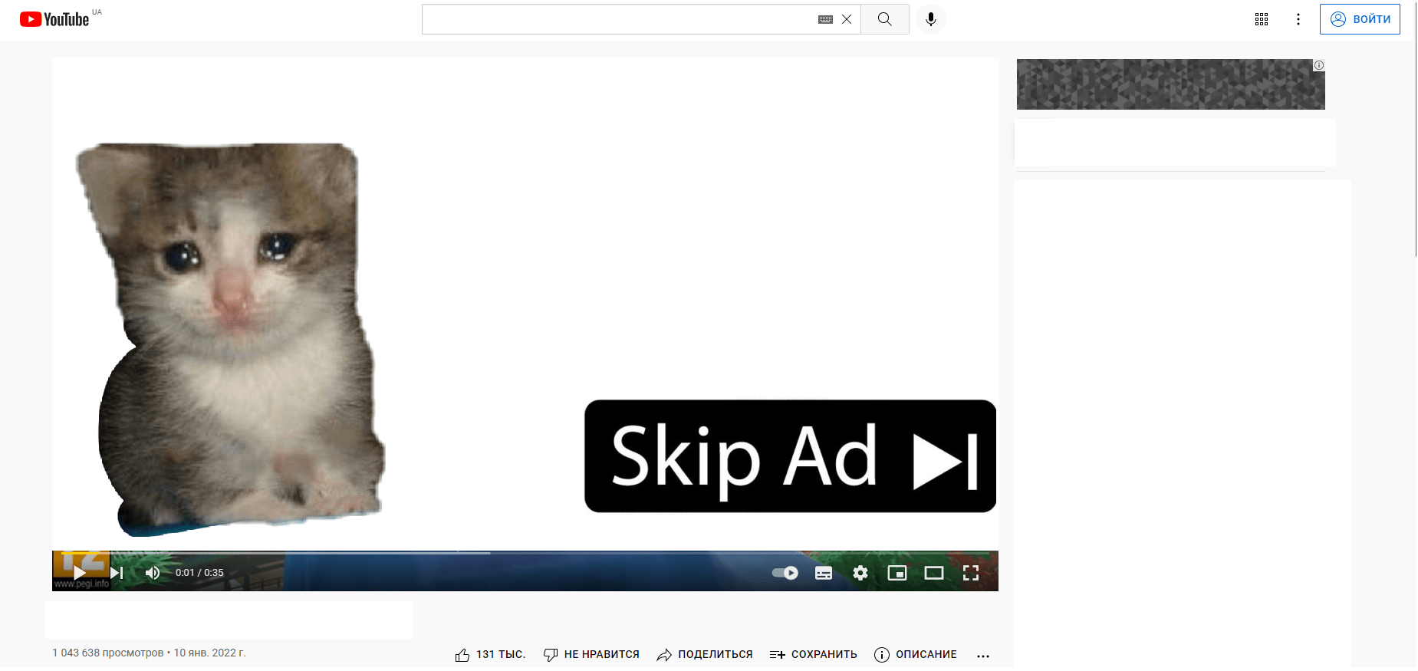The height and width of the screenshot is (671, 1418).
Task: Click the magnifier search button
Action: click(884, 19)
